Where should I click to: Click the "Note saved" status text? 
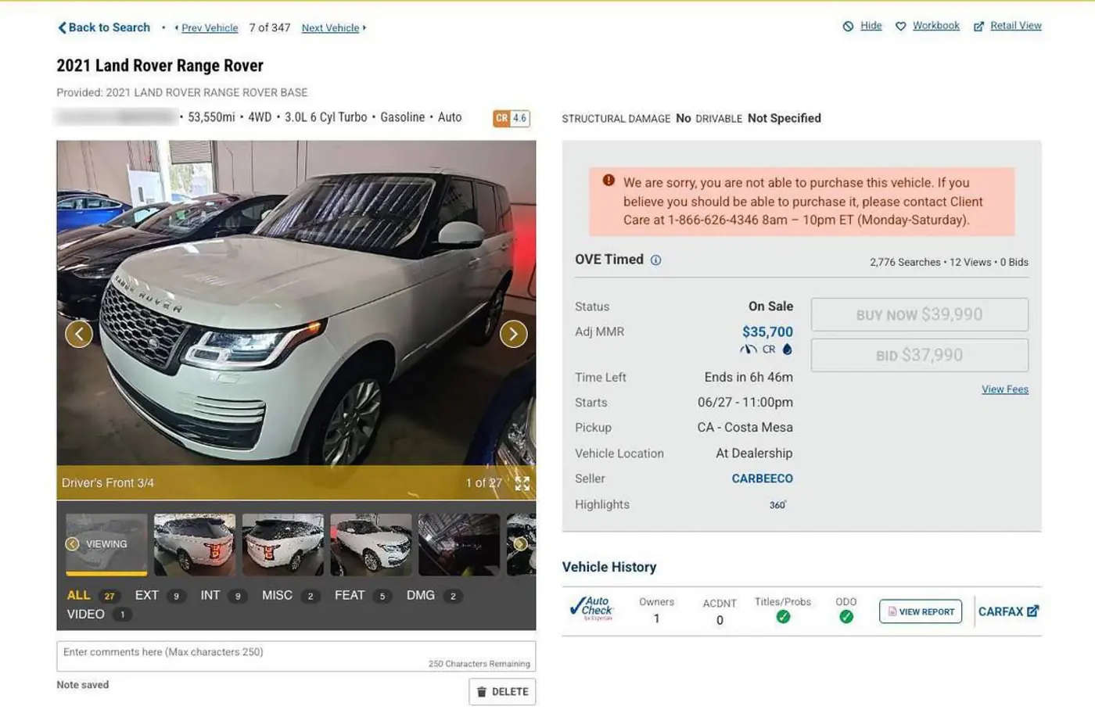83,685
